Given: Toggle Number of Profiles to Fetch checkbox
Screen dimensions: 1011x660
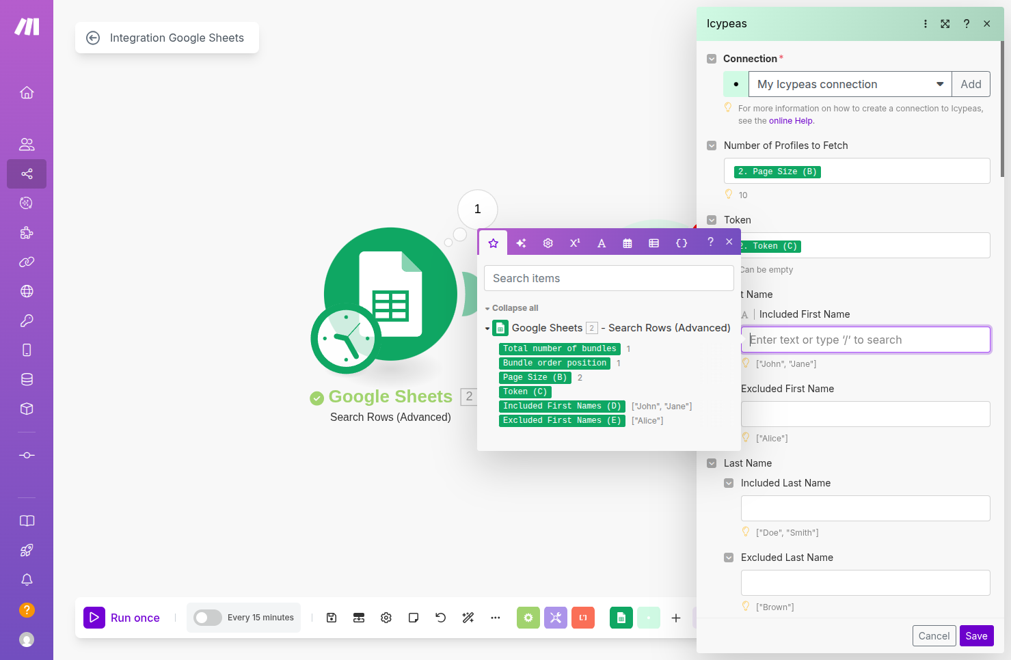Looking at the screenshot, I should coord(712,146).
